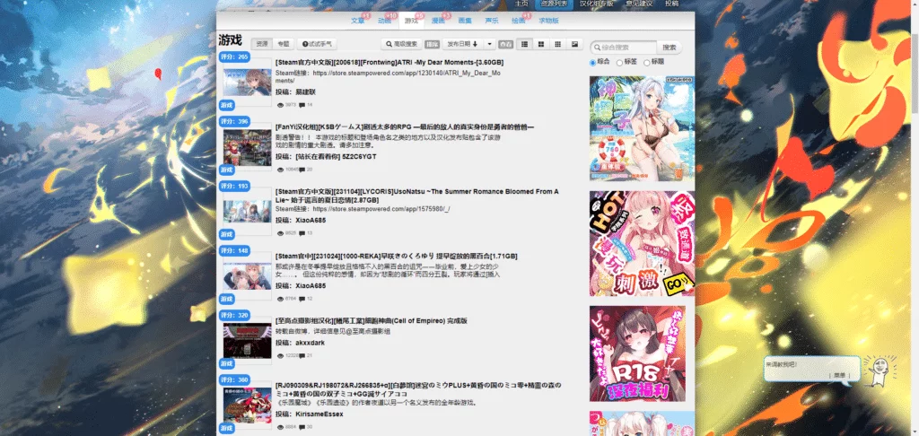Open the 投稿 top navigation item
The height and width of the screenshot is (436, 919).
click(671, 4)
